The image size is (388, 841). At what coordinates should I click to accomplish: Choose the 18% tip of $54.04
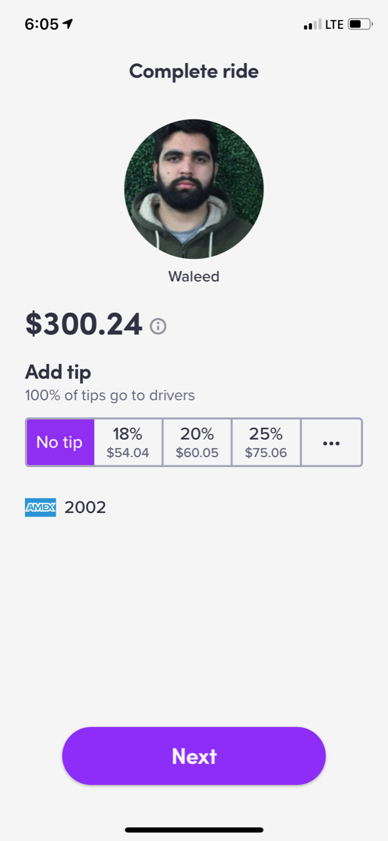coord(128,443)
